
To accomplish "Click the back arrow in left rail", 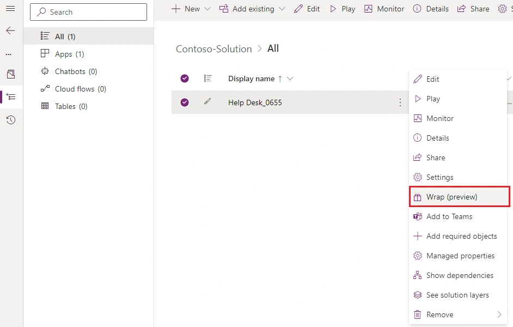I will pyautogui.click(x=10, y=31).
